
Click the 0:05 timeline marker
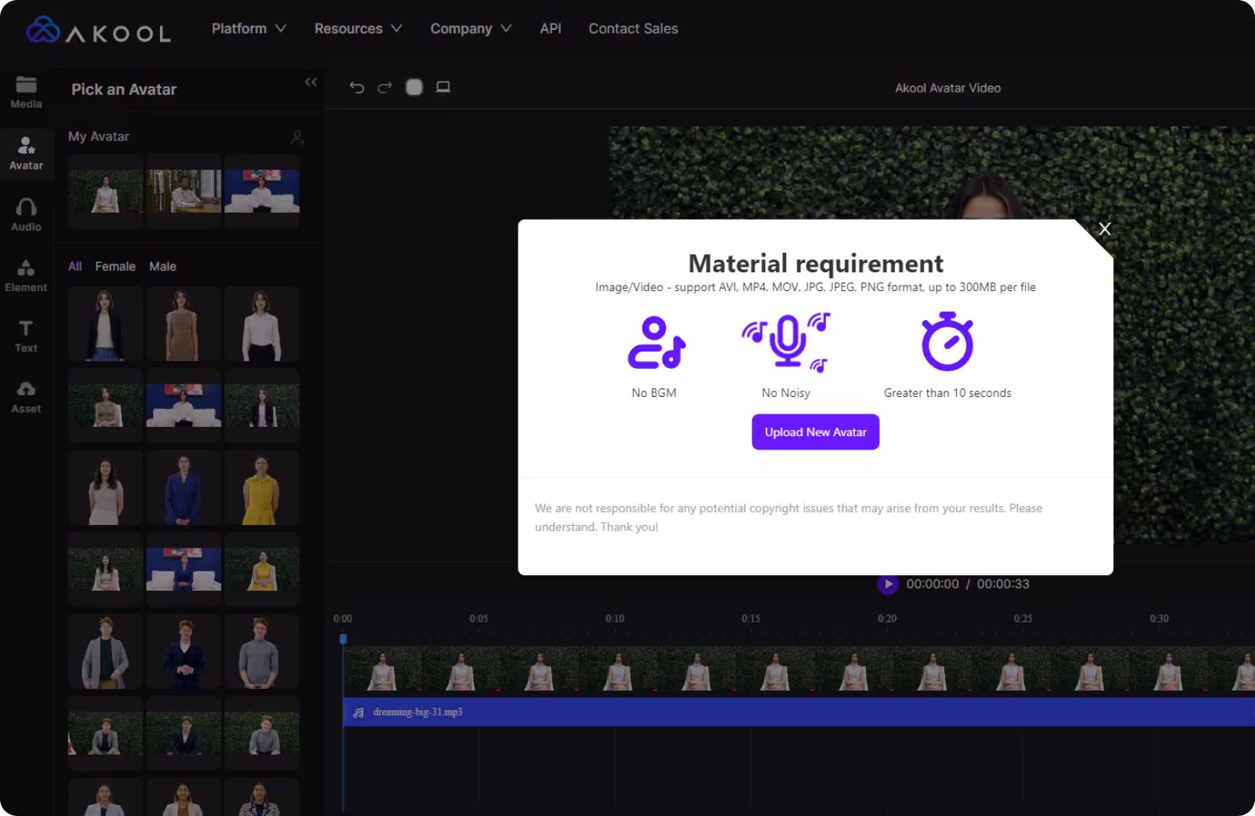pos(478,619)
